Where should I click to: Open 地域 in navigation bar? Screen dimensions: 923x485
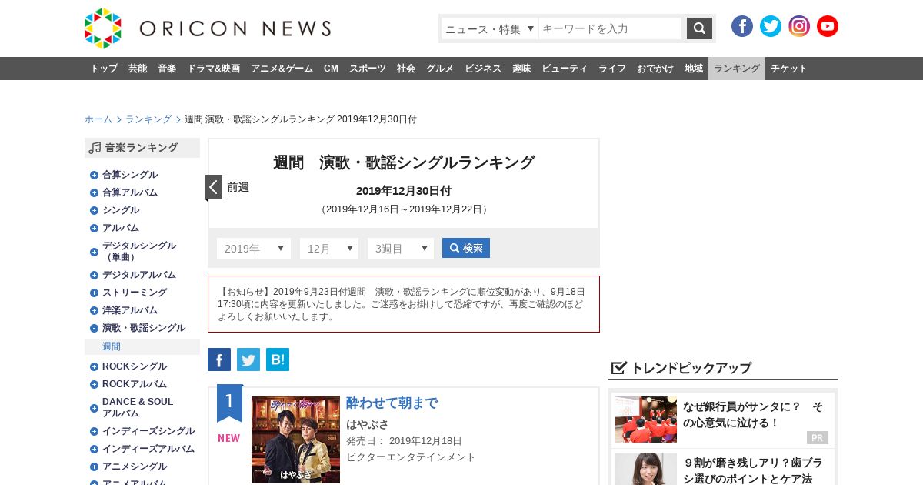694,69
